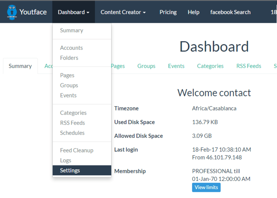Select Accounts from the dropdown menu
Screen dimensions: 277x198
(x=82, y=48)
